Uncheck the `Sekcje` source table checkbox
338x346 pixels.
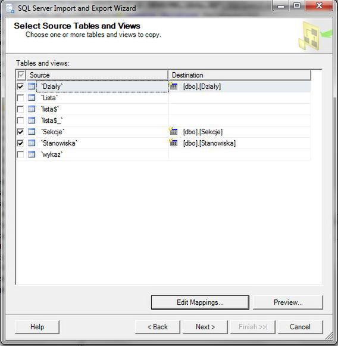pyautogui.click(x=20, y=132)
